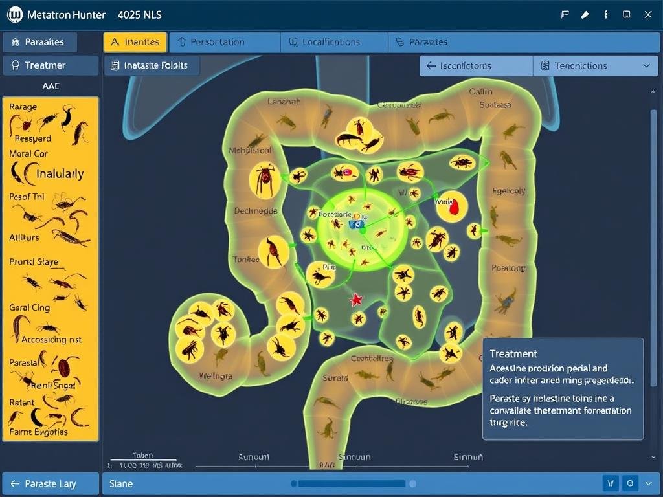Click the bottom progress slider bar
This screenshot has width=663, height=497.
(x=353, y=483)
